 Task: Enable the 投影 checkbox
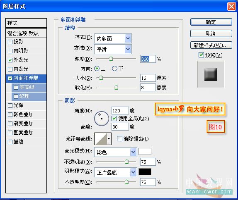[x=10, y=42]
